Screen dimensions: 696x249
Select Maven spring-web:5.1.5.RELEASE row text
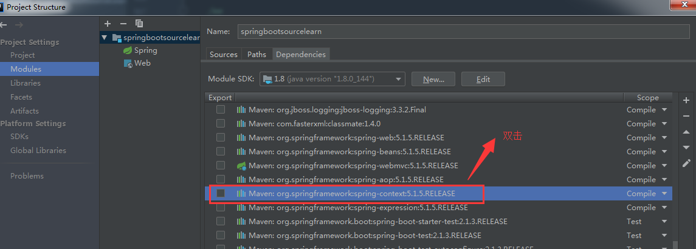[x=346, y=138]
